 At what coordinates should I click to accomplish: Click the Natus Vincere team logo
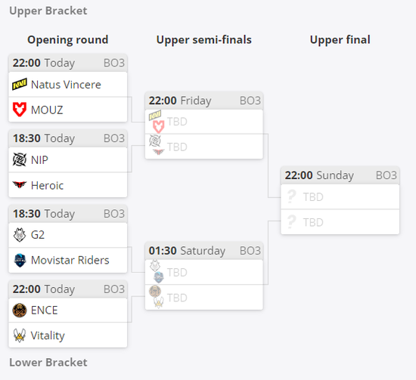click(x=20, y=85)
